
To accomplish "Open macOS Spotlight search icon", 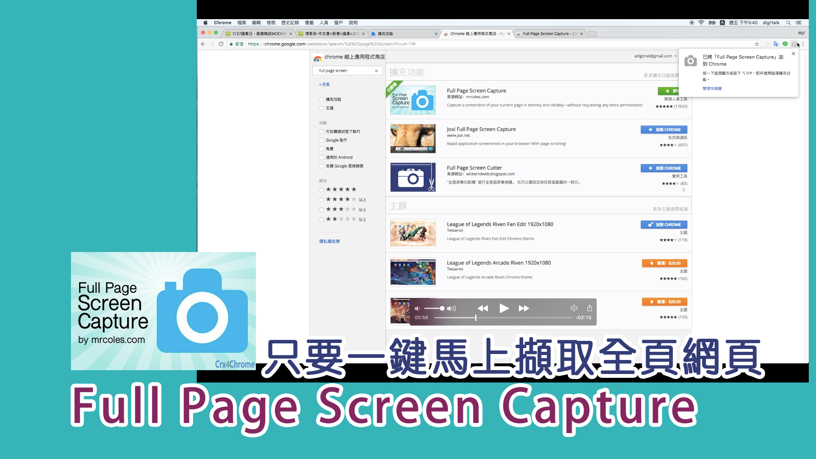I will click(x=788, y=23).
